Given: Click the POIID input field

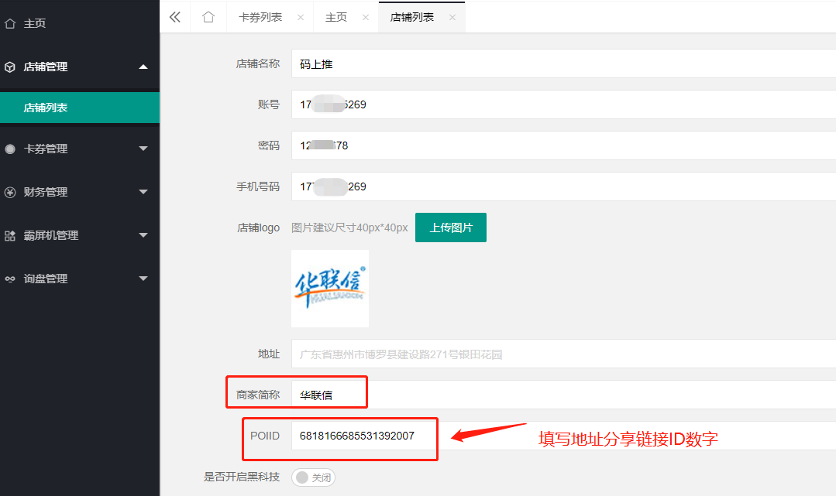Looking at the screenshot, I should tap(563, 436).
